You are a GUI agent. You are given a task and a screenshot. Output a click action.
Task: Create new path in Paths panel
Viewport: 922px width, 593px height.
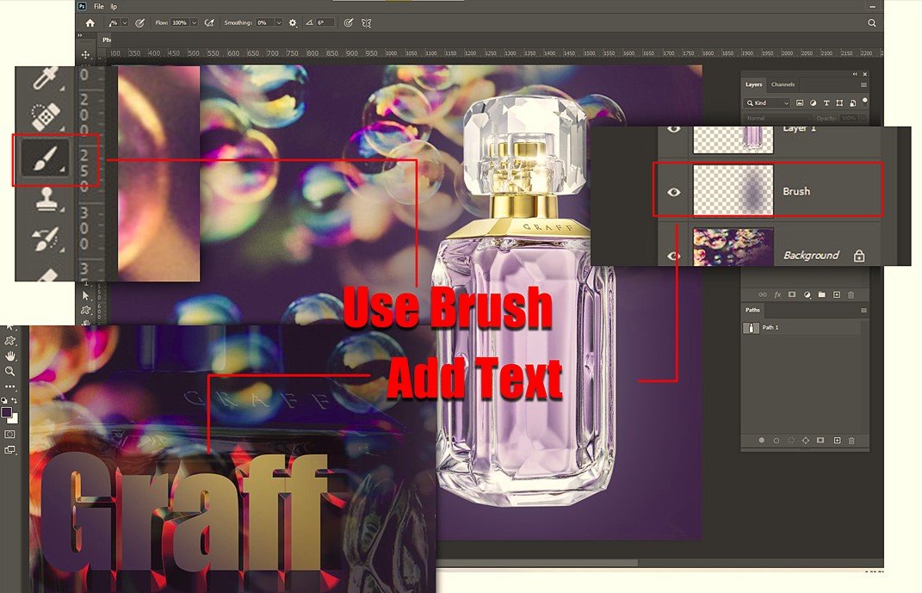[837, 440]
